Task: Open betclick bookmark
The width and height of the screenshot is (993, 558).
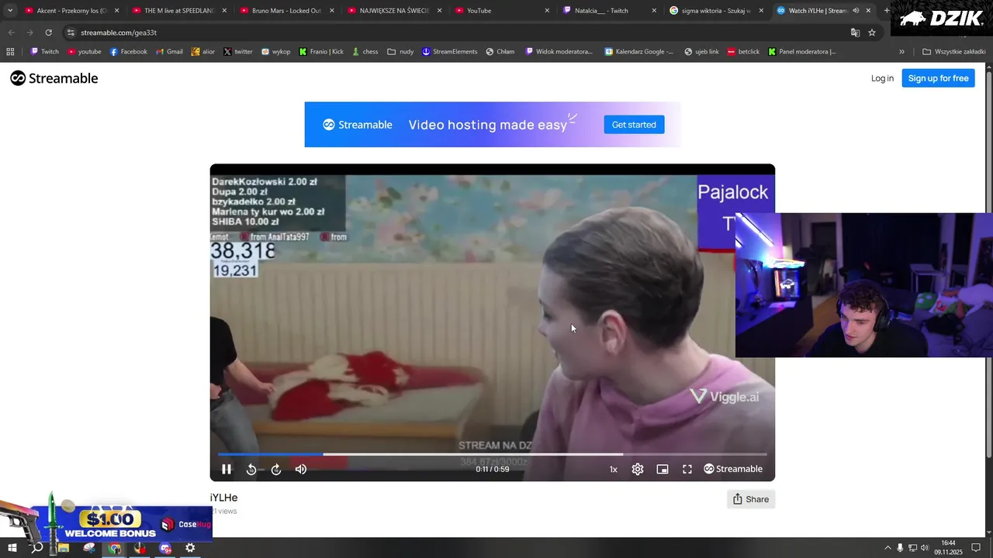Action: [x=743, y=52]
